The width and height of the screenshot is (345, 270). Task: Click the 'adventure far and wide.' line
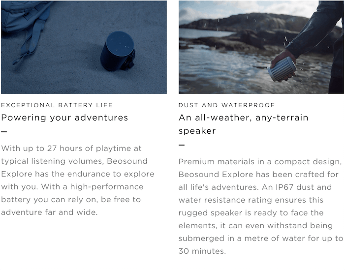49,212
